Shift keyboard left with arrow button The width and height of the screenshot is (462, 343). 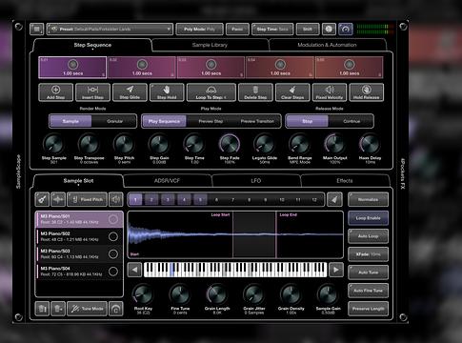(134, 270)
